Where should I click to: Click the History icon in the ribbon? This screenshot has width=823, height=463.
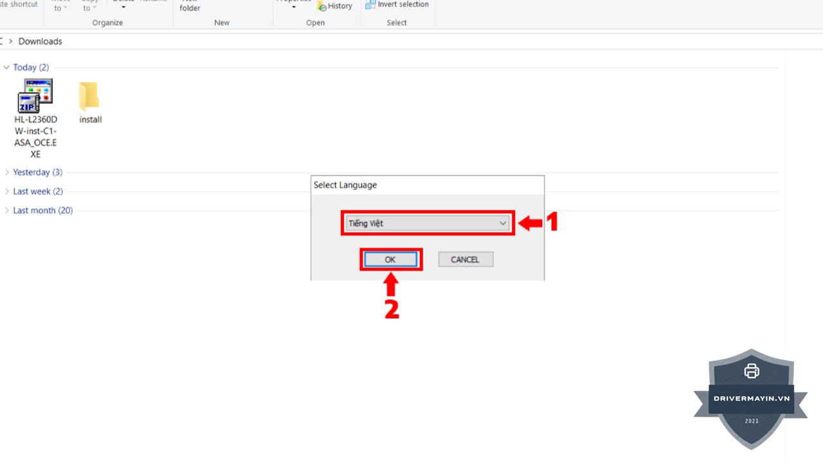(322, 6)
